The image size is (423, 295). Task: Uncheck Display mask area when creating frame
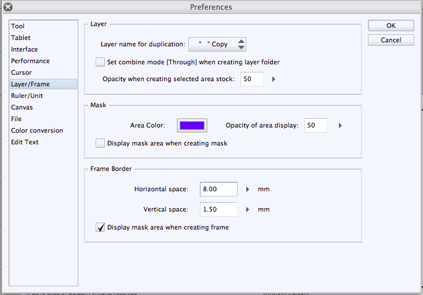pos(100,227)
